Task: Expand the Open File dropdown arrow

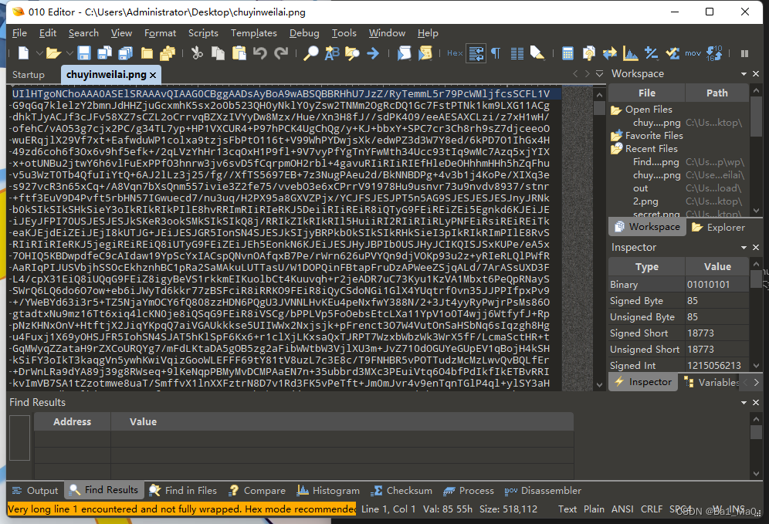Action: coord(69,53)
